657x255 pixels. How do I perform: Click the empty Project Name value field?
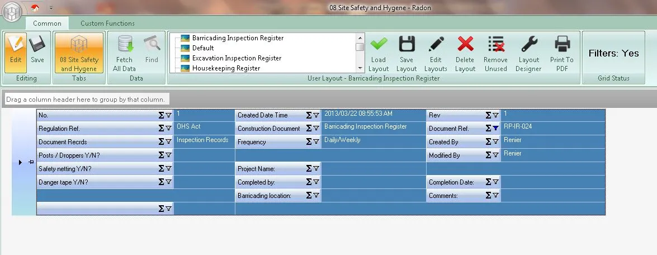374,168
